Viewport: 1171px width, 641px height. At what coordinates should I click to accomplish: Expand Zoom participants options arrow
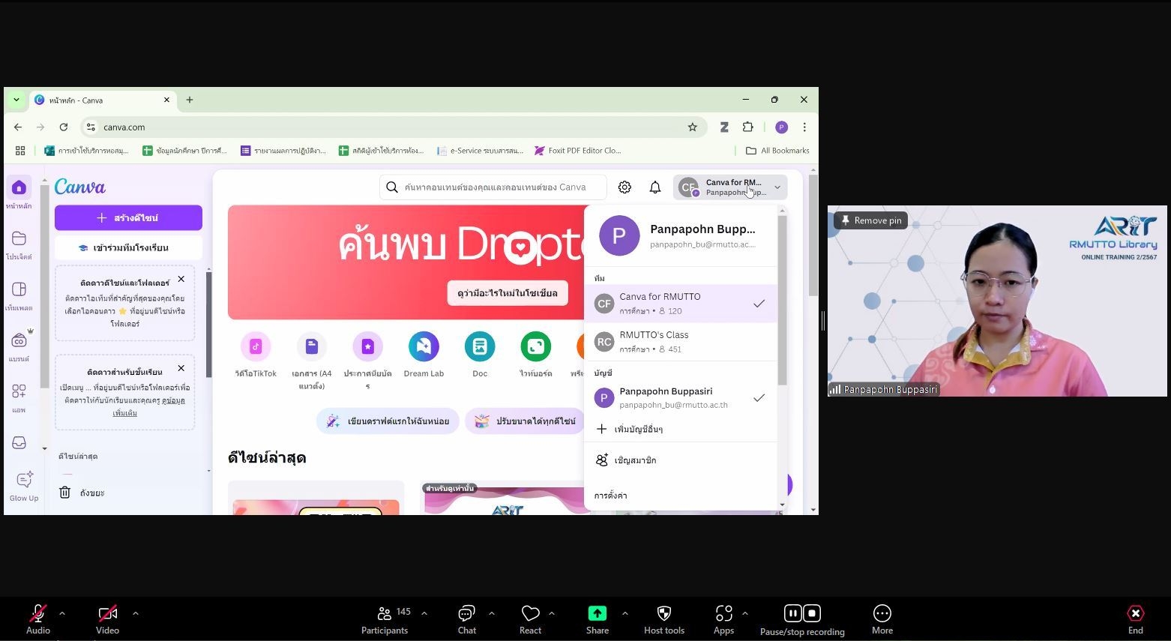(424, 613)
